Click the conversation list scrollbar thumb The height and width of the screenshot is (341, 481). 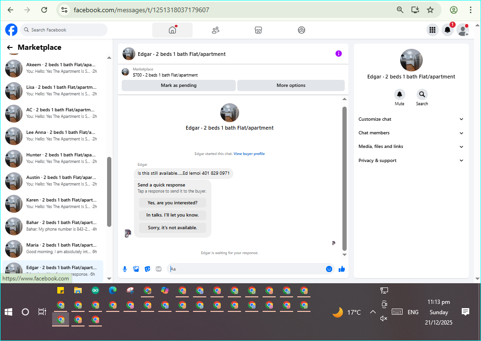(x=109, y=192)
